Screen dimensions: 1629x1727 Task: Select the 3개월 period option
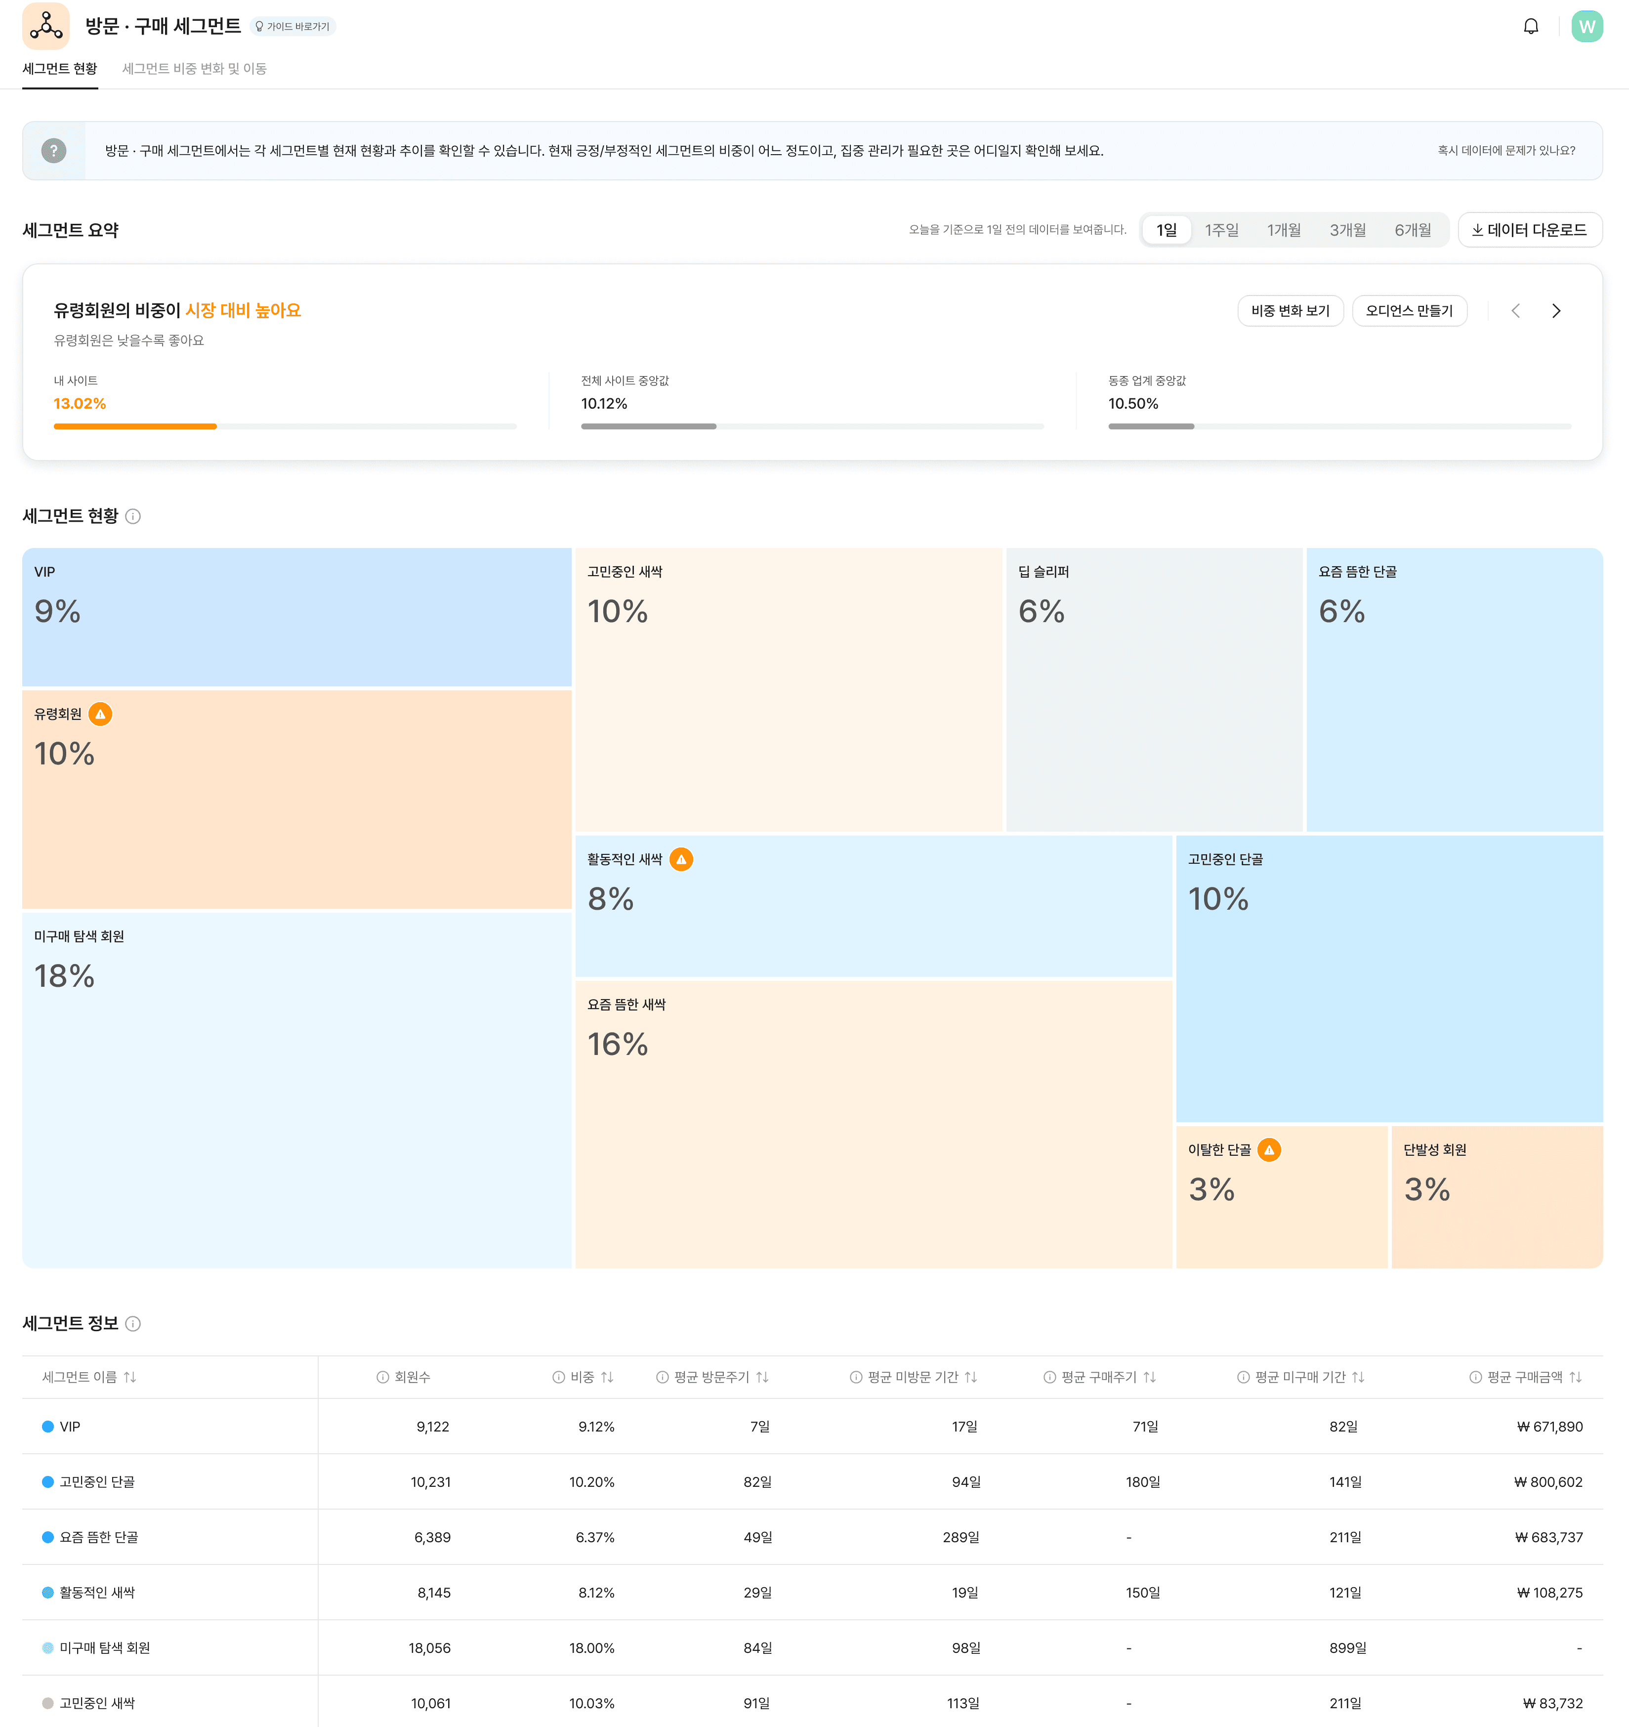click(1347, 229)
